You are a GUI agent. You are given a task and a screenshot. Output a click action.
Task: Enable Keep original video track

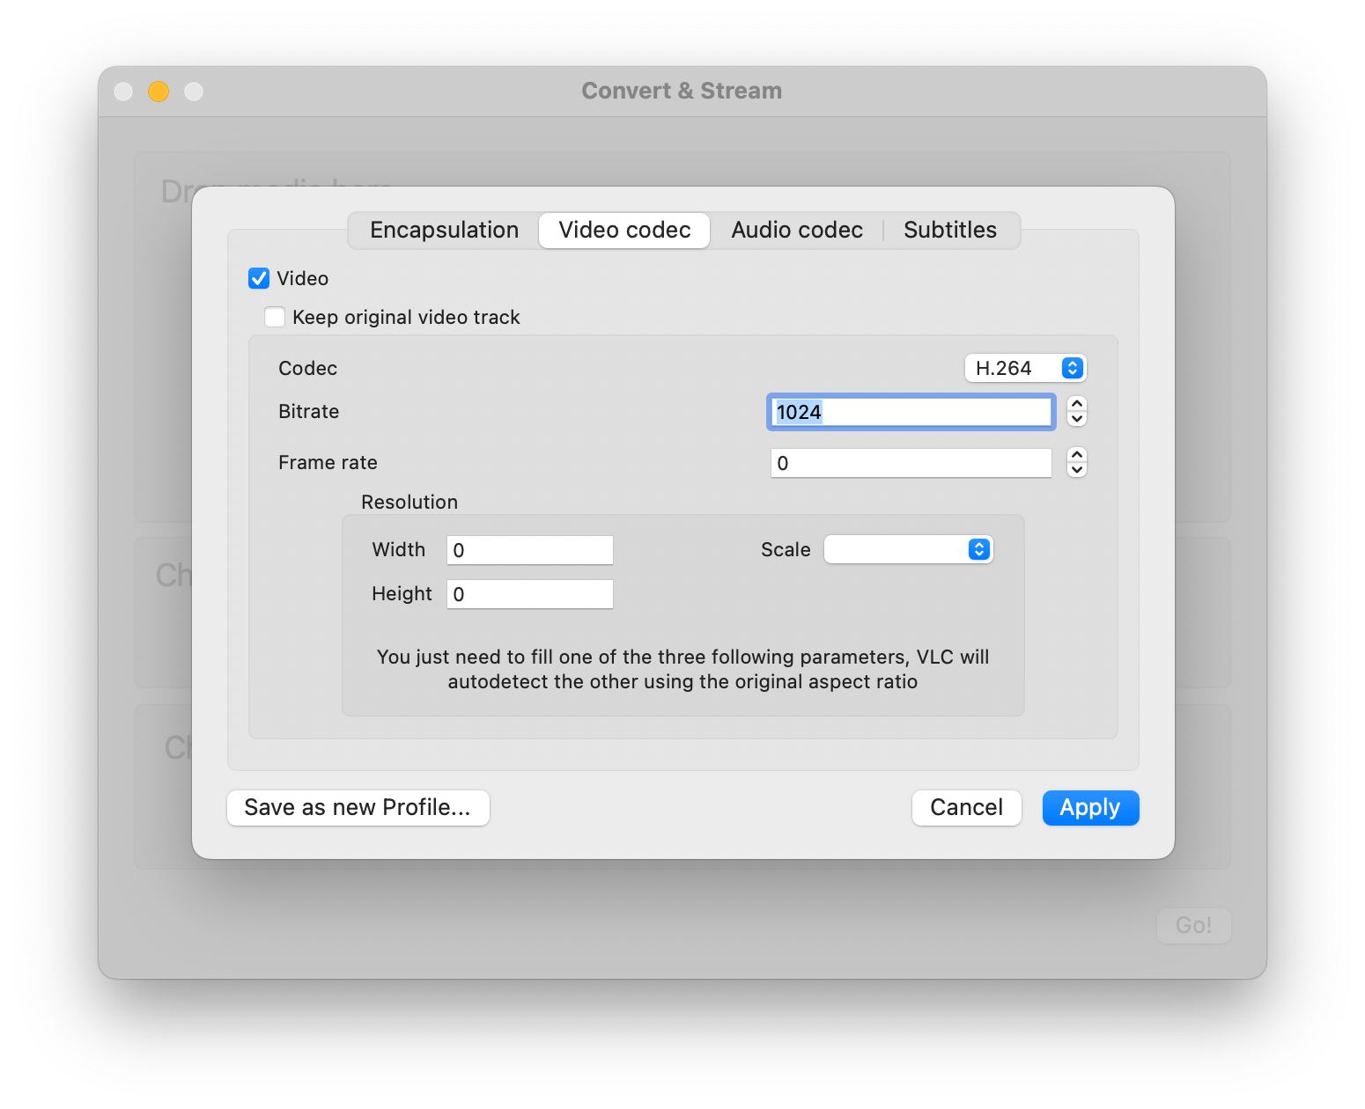tap(274, 317)
